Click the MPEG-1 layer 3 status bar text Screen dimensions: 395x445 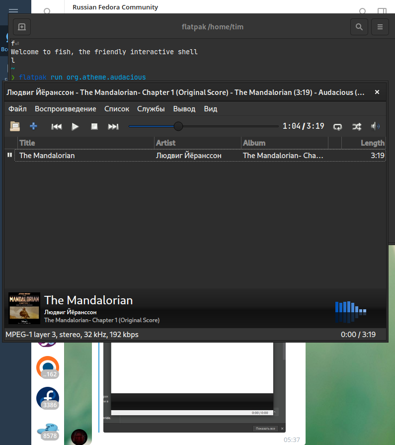[x=72, y=335]
